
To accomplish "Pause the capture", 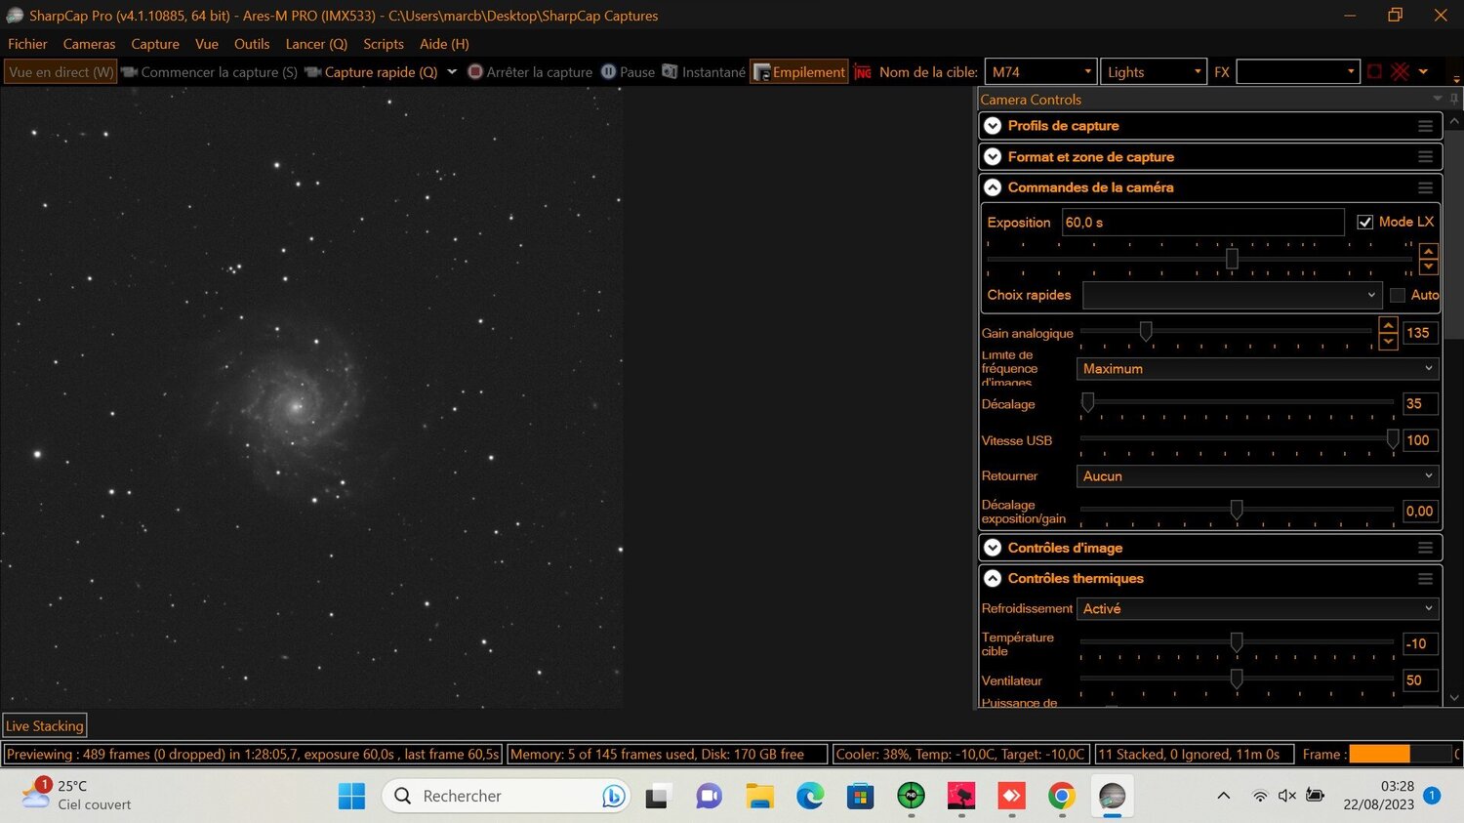I will tap(628, 72).
